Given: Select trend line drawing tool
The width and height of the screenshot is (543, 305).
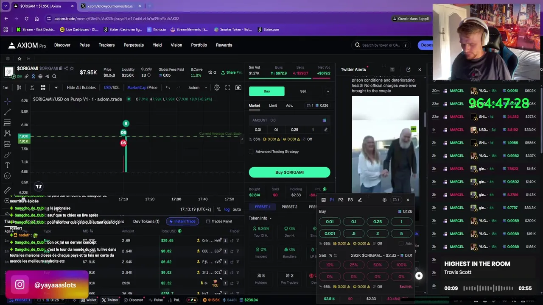Looking at the screenshot, I should (x=7, y=112).
